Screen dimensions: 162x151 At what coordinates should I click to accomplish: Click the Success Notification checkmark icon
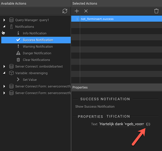pos(18,40)
